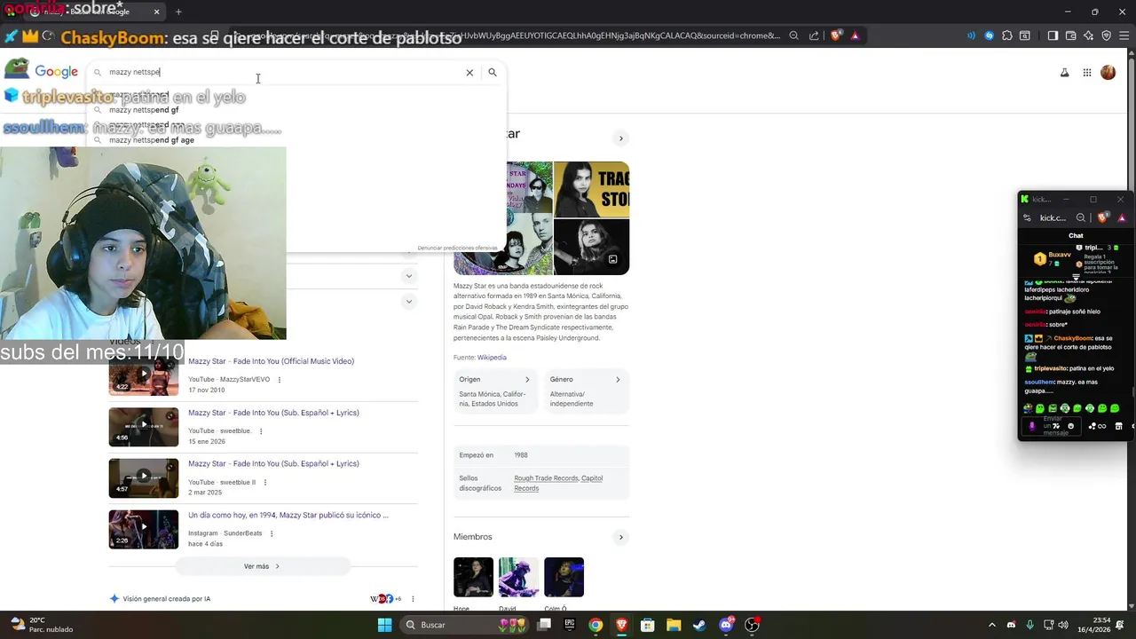Toggle the Brave sidebar panel icon
The image size is (1136, 639).
(x=1053, y=35)
